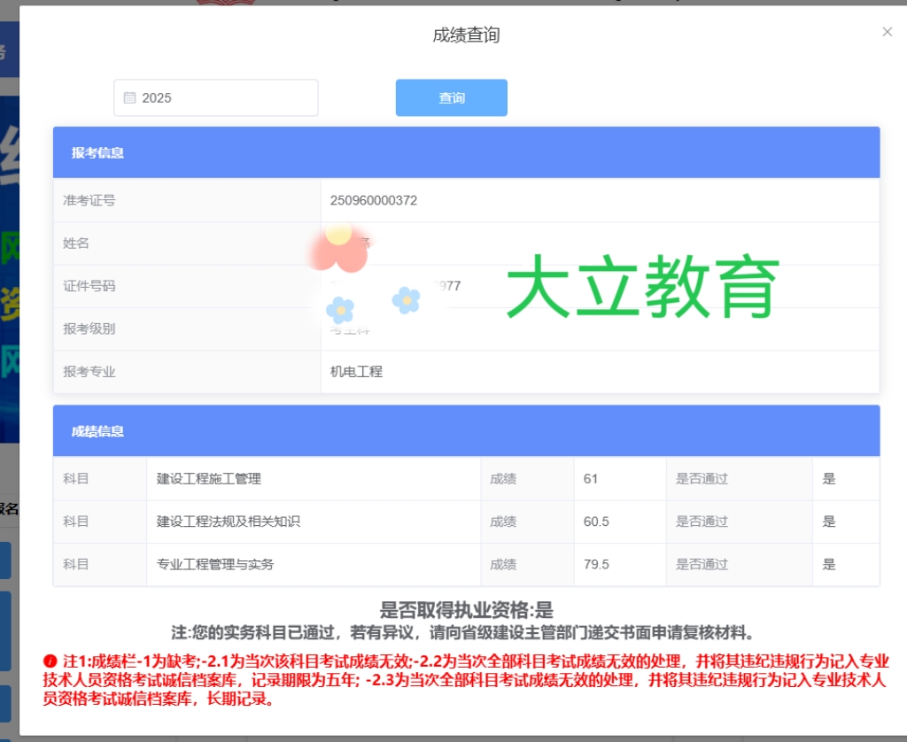Viewport: 907px width, 742px height.
Task: Click the 机电工程 specialty value
Action: [x=356, y=371]
